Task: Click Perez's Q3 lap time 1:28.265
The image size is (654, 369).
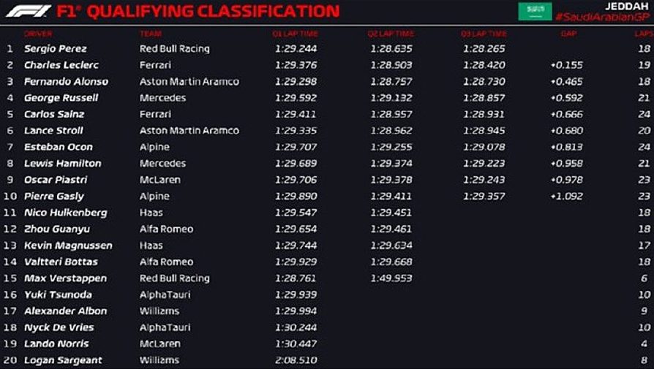Action: coord(484,49)
